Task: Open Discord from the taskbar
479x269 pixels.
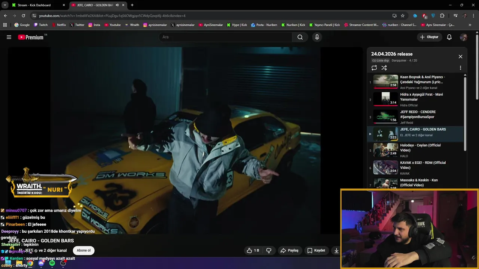Action: [x=41, y=263]
